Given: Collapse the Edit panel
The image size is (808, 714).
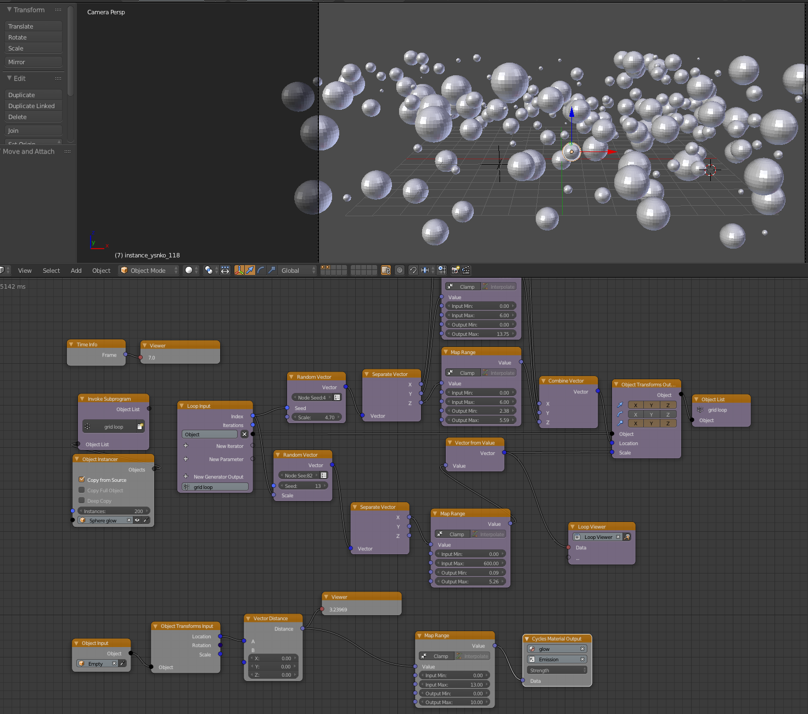Looking at the screenshot, I should (x=9, y=78).
